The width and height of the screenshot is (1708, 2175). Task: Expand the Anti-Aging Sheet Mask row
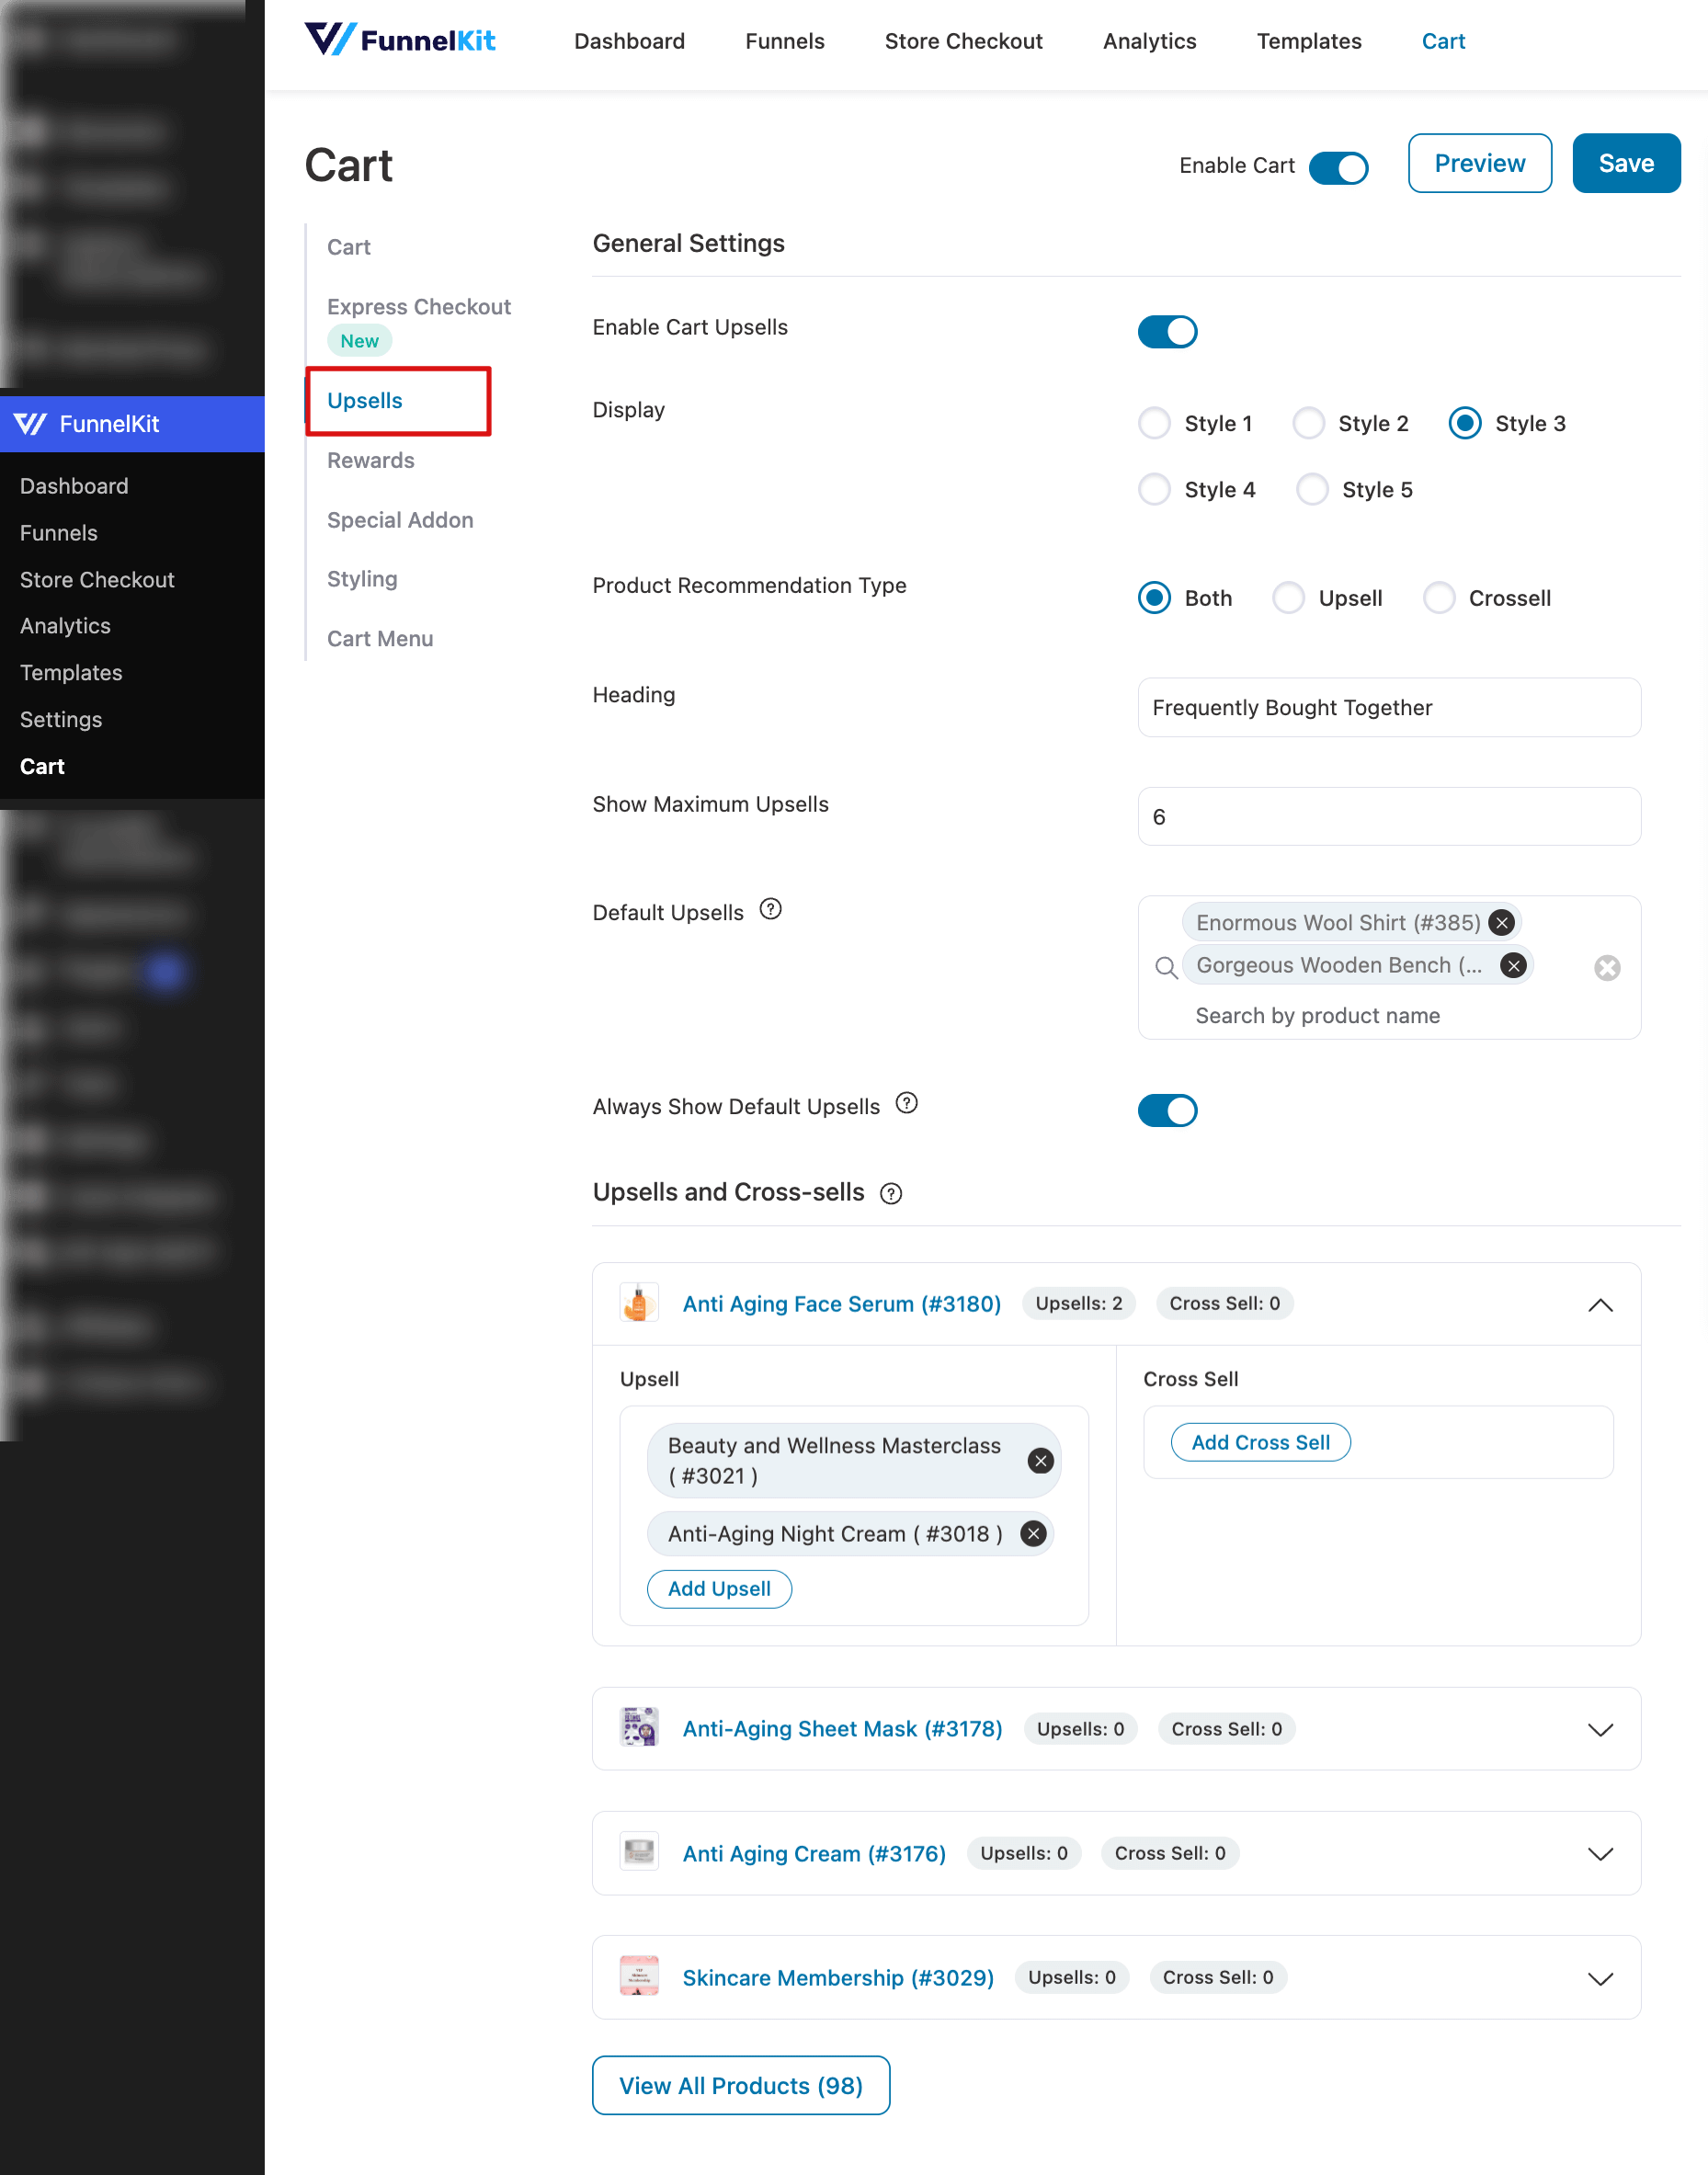(1600, 1729)
